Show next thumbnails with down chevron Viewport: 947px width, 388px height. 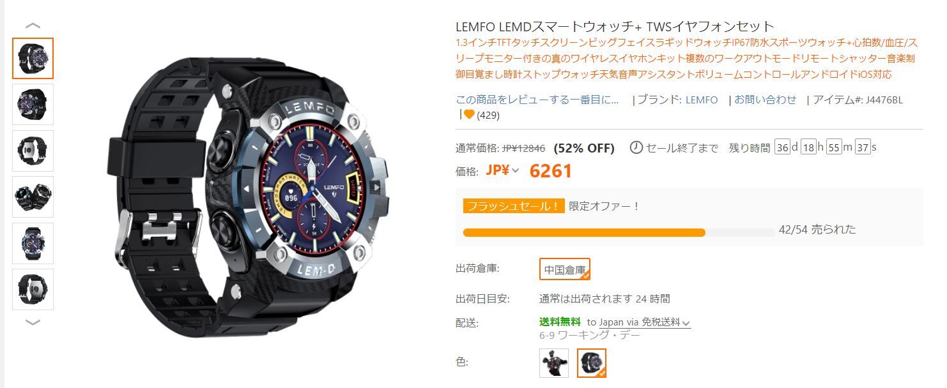pyautogui.click(x=33, y=322)
